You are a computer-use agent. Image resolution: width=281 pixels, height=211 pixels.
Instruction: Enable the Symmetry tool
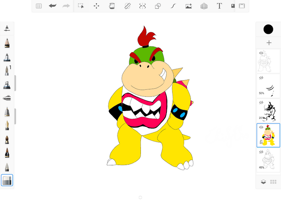(142, 6)
